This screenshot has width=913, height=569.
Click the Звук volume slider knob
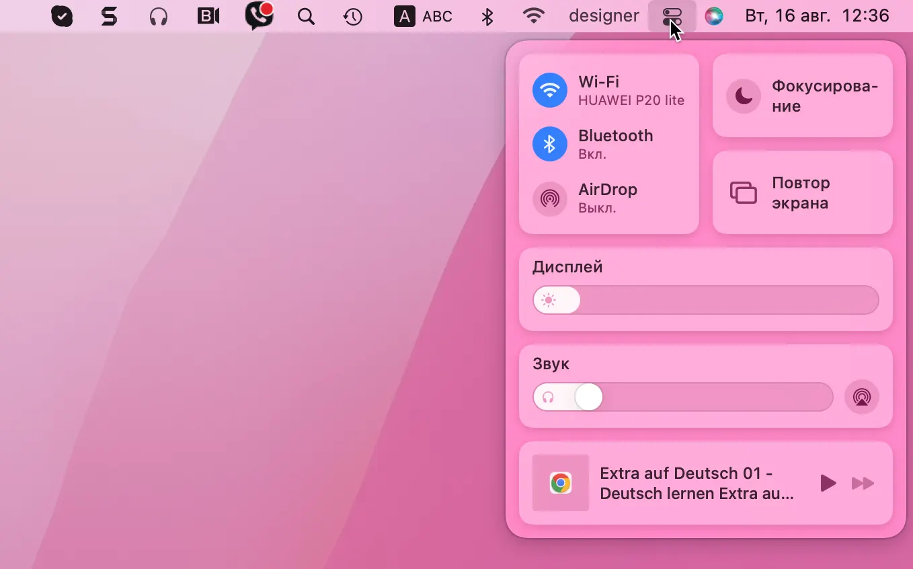pyautogui.click(x=589, y=397)
